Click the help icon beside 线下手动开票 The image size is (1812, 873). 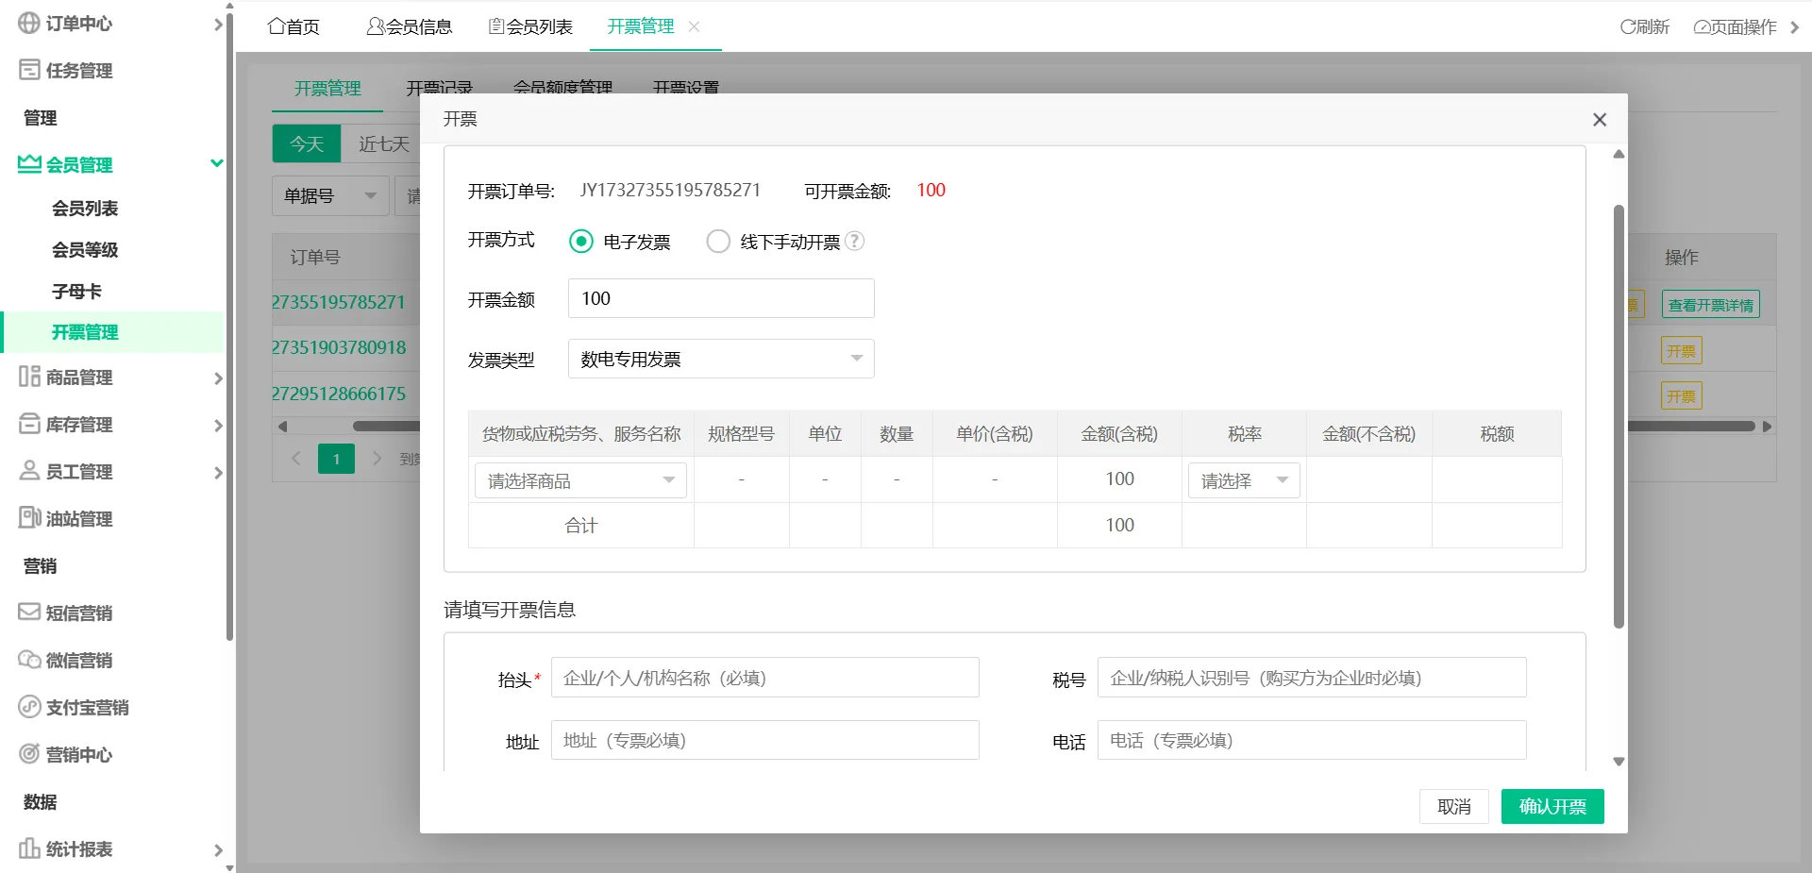[854, 241]
